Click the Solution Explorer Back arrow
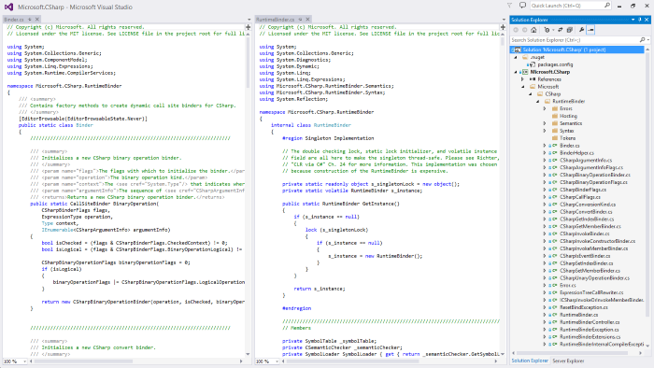 516,30
